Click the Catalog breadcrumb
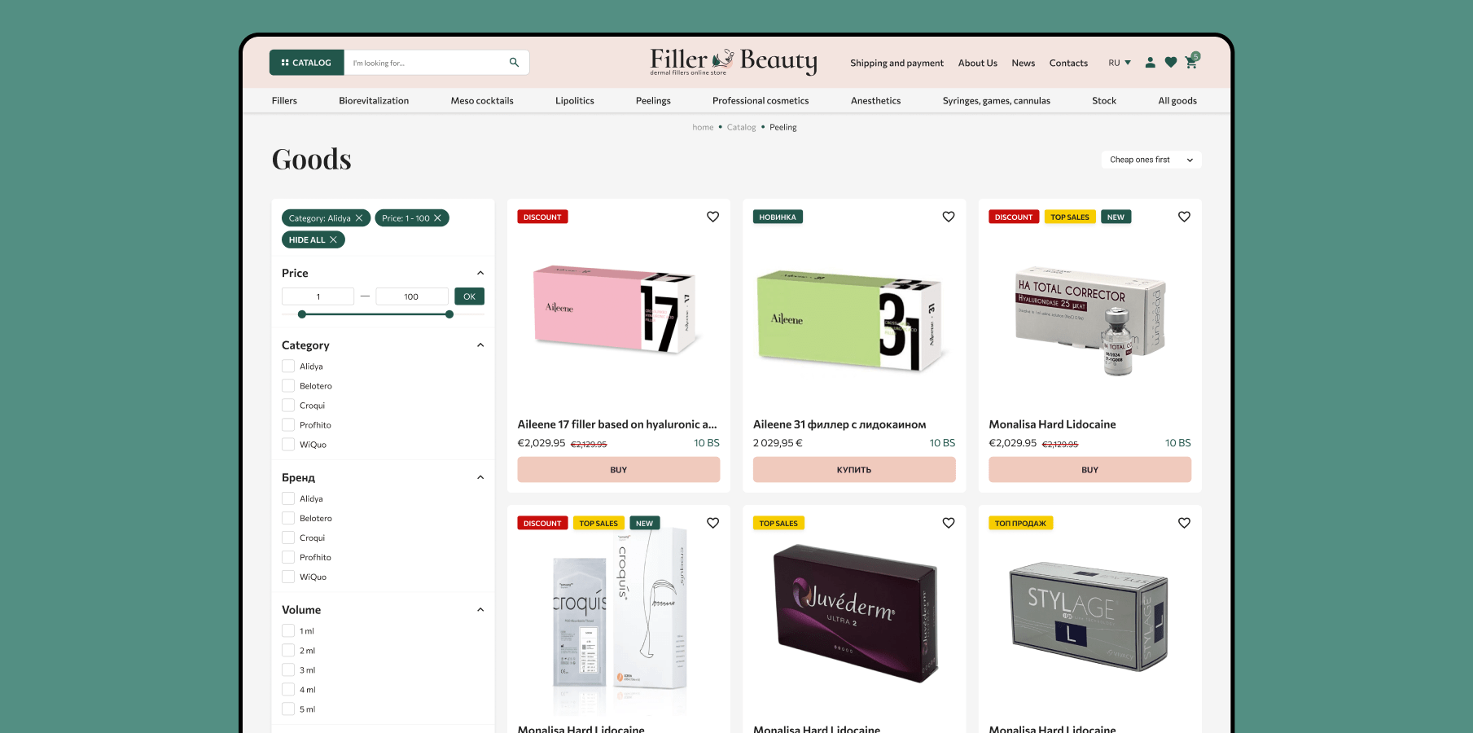 (741, 127)
